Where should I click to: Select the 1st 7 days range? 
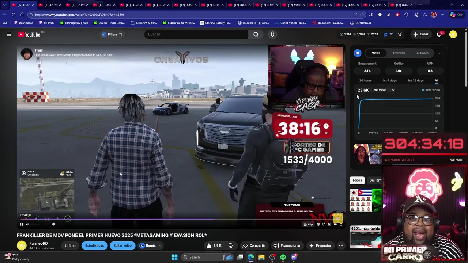pos(389,80)
